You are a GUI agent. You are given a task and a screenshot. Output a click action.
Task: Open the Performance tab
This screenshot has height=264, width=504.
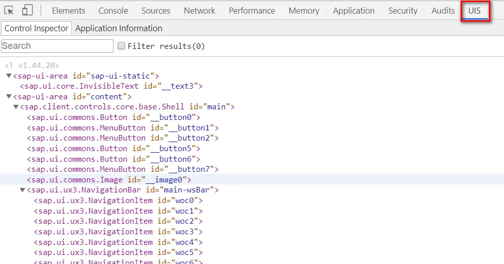[x=252, y=11]
